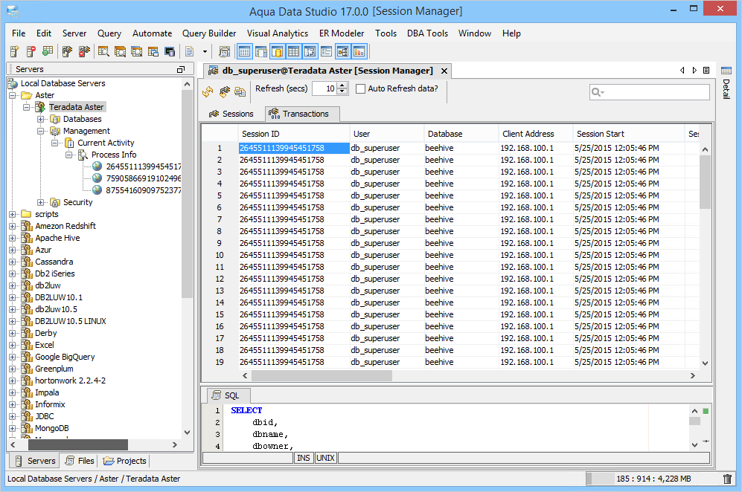Click the INS status indicator
This screenshot has height=492, width=742.
304,458
